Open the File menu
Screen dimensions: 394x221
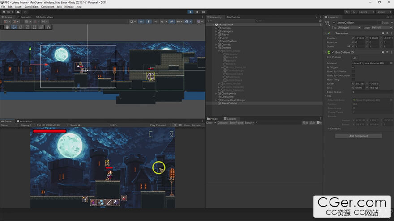(3, 7)
